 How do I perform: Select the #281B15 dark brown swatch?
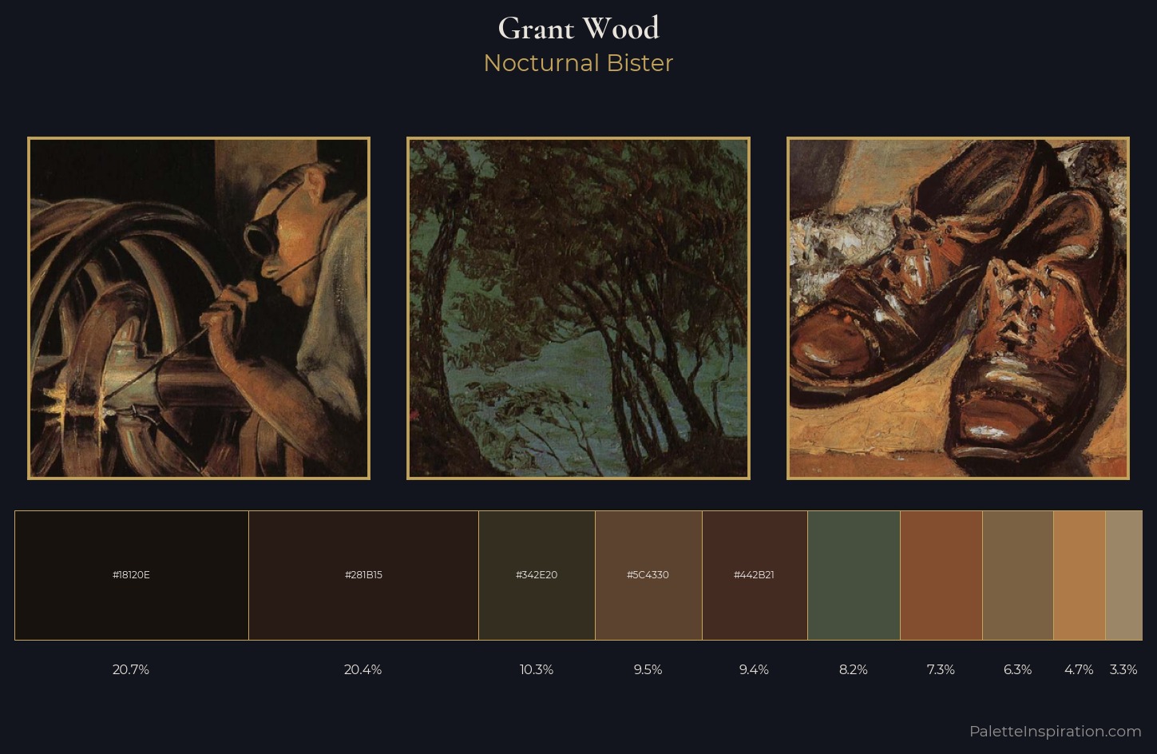(363, 575)
